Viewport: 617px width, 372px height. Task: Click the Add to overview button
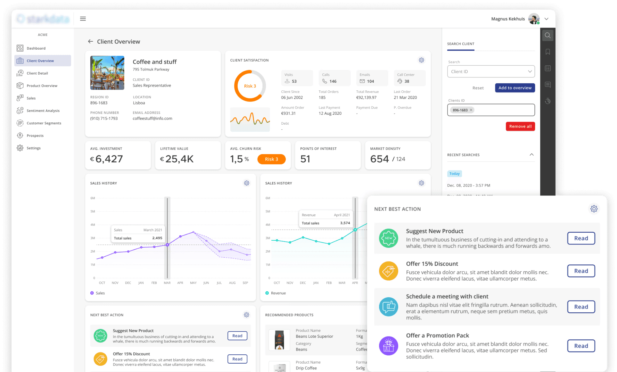tap(514, 88)
